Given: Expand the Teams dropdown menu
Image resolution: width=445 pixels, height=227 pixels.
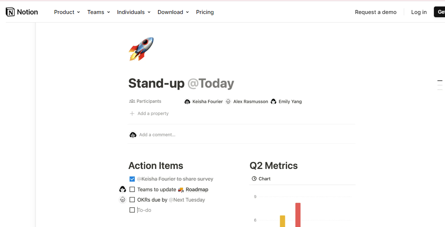Looking at the screenshot, I should coord(98,12).
